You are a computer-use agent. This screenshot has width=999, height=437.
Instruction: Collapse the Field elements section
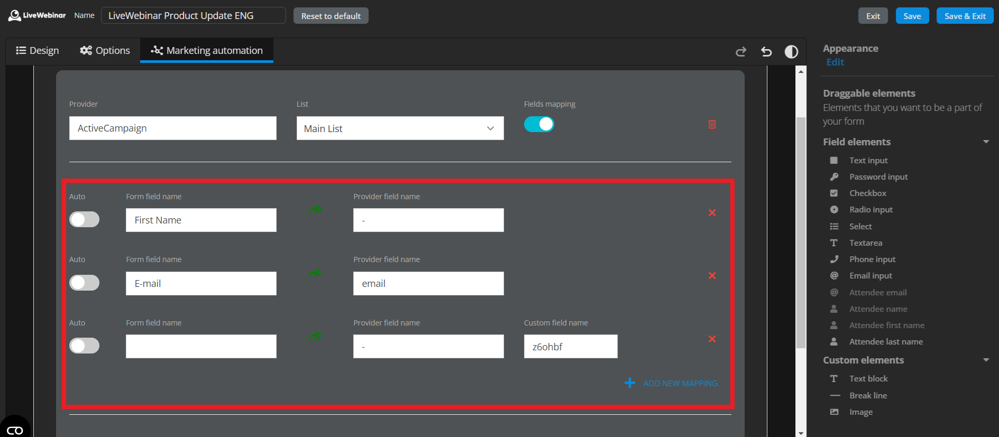point(986,142)
